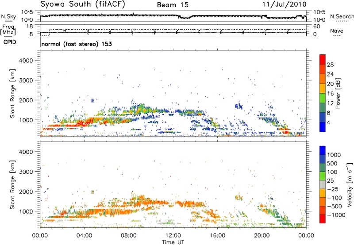Click the dotted Nave line sample under its label
Viewport: 354px width, 245px height.
[337, 35]
